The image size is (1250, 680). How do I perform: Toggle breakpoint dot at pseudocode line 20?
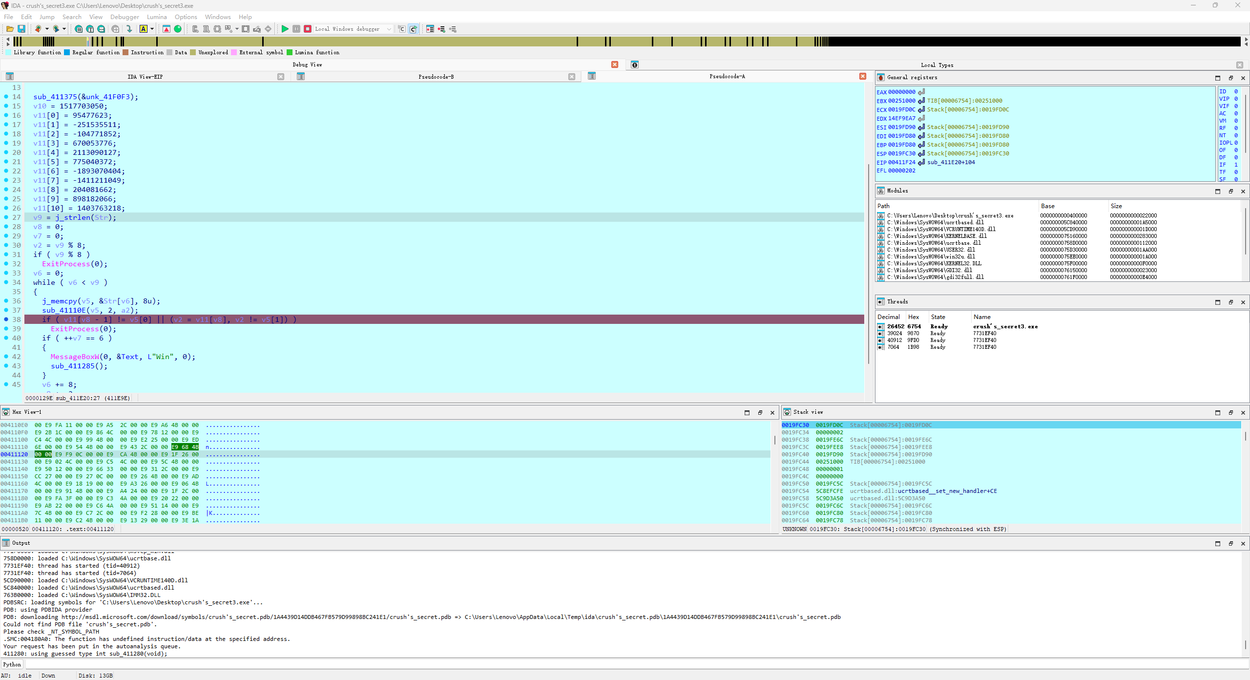[6, 152]
